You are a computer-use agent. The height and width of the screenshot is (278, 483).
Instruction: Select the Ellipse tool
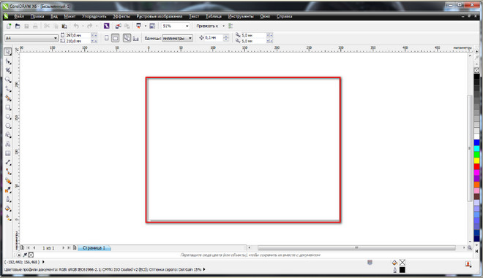pyautogui.click(x=8, y=117)
